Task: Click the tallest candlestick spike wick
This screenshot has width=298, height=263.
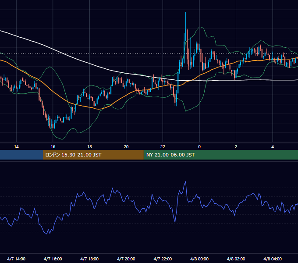Action: [185, 21]
